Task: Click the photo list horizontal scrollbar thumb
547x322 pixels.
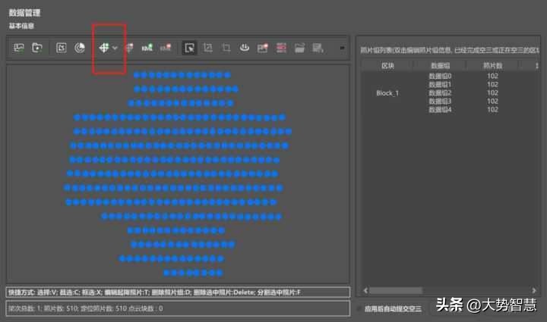Action: pyautogui.click(x=396, y=290)
